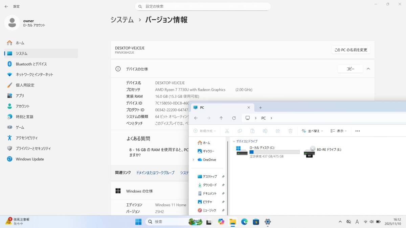
Task: Click the Refresh icon in File Explorer
Action: click(x=234, y=118)
